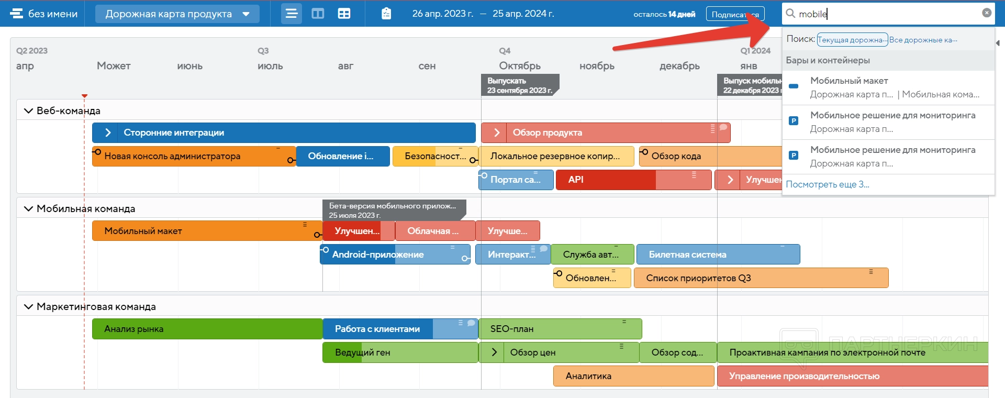Select the Список приоритетов Q3 bar
Viewport: 1005px width, 398px height.
(761, 278)
